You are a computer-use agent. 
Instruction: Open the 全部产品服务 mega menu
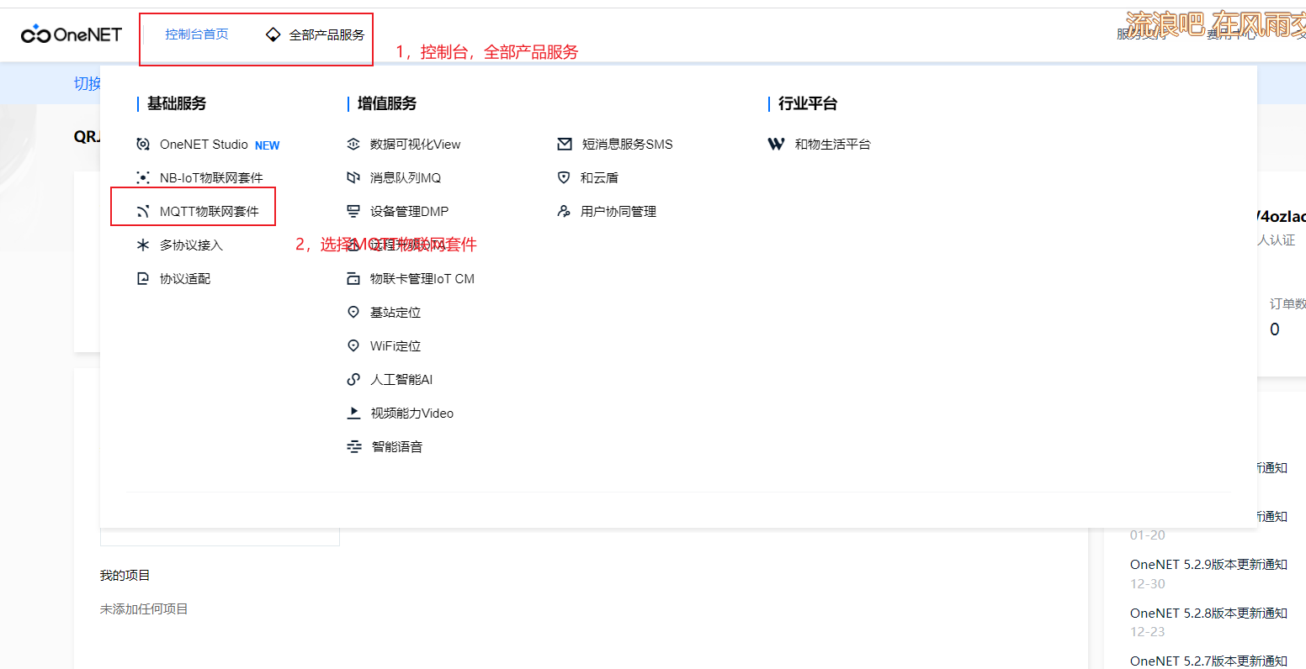pyautogui.click(x=326, y=34)
